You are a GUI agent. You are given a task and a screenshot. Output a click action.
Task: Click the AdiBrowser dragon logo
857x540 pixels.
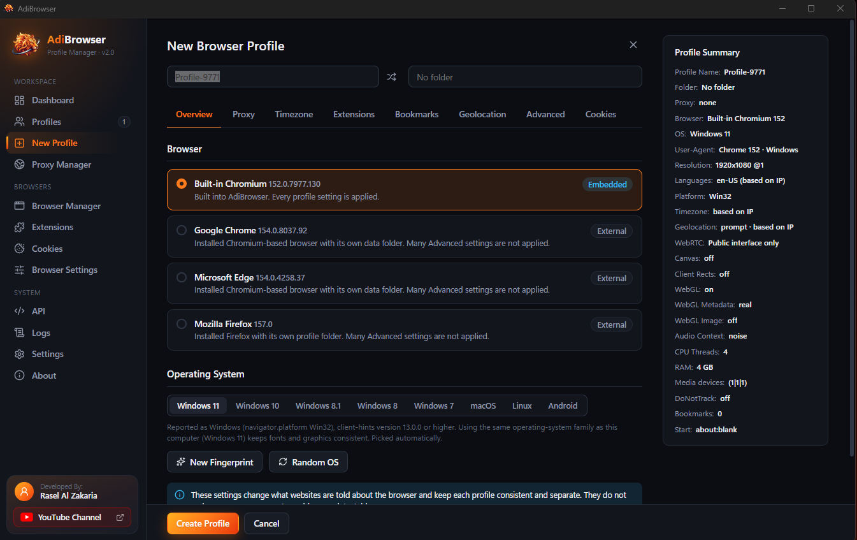click(27, 45)
